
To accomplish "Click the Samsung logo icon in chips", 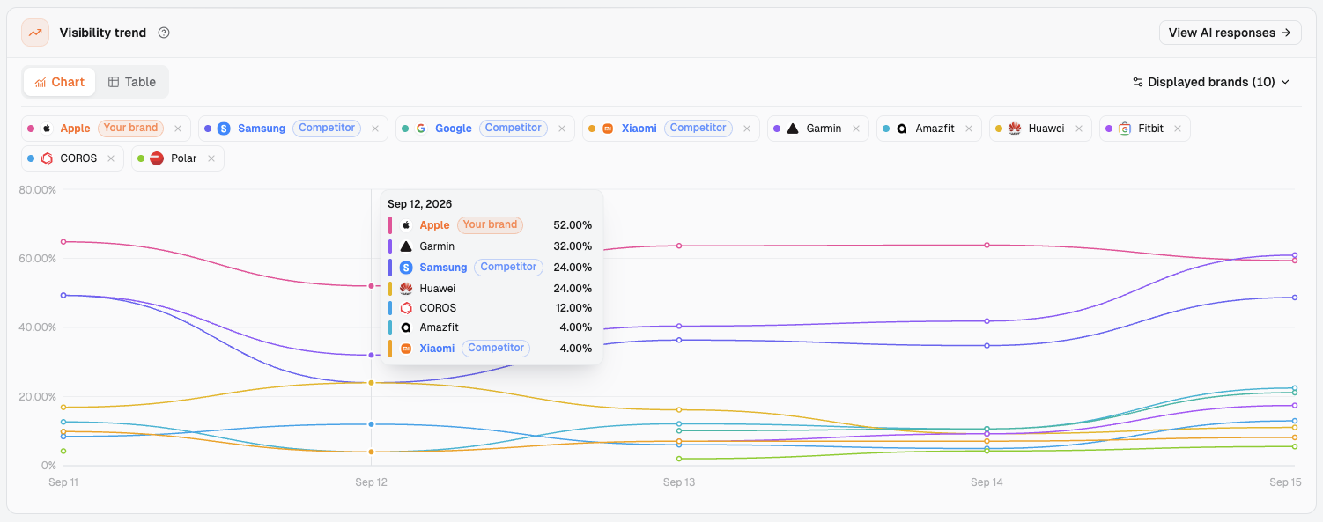I will click(224, 129).
